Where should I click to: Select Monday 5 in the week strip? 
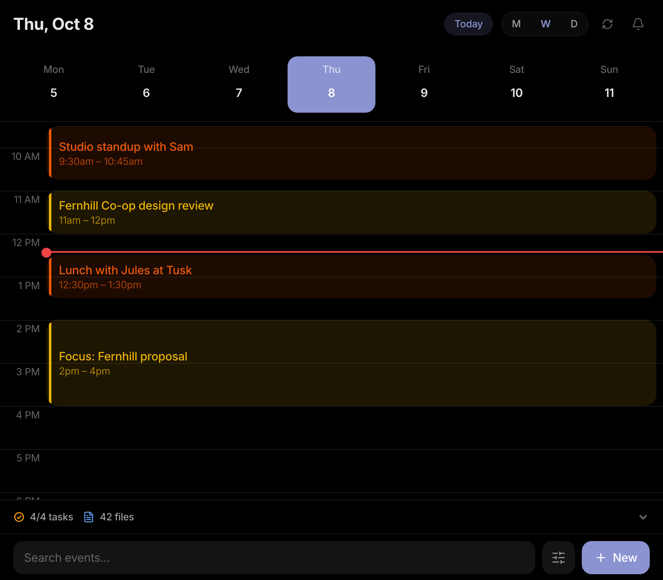pyautogui.click(x=54, y=85)
